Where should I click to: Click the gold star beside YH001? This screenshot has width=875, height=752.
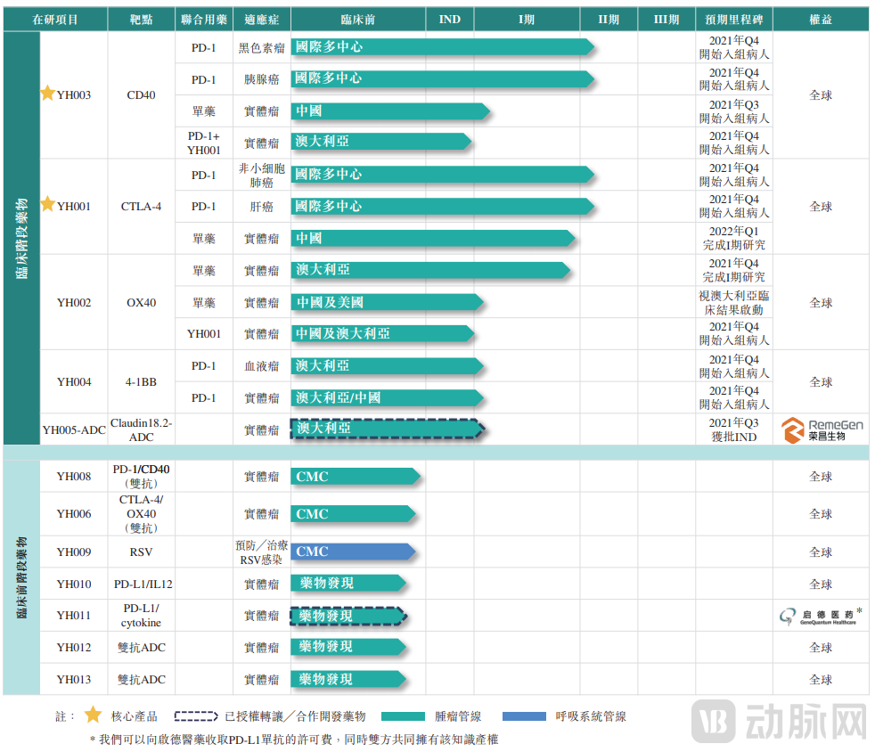point(47,205)
